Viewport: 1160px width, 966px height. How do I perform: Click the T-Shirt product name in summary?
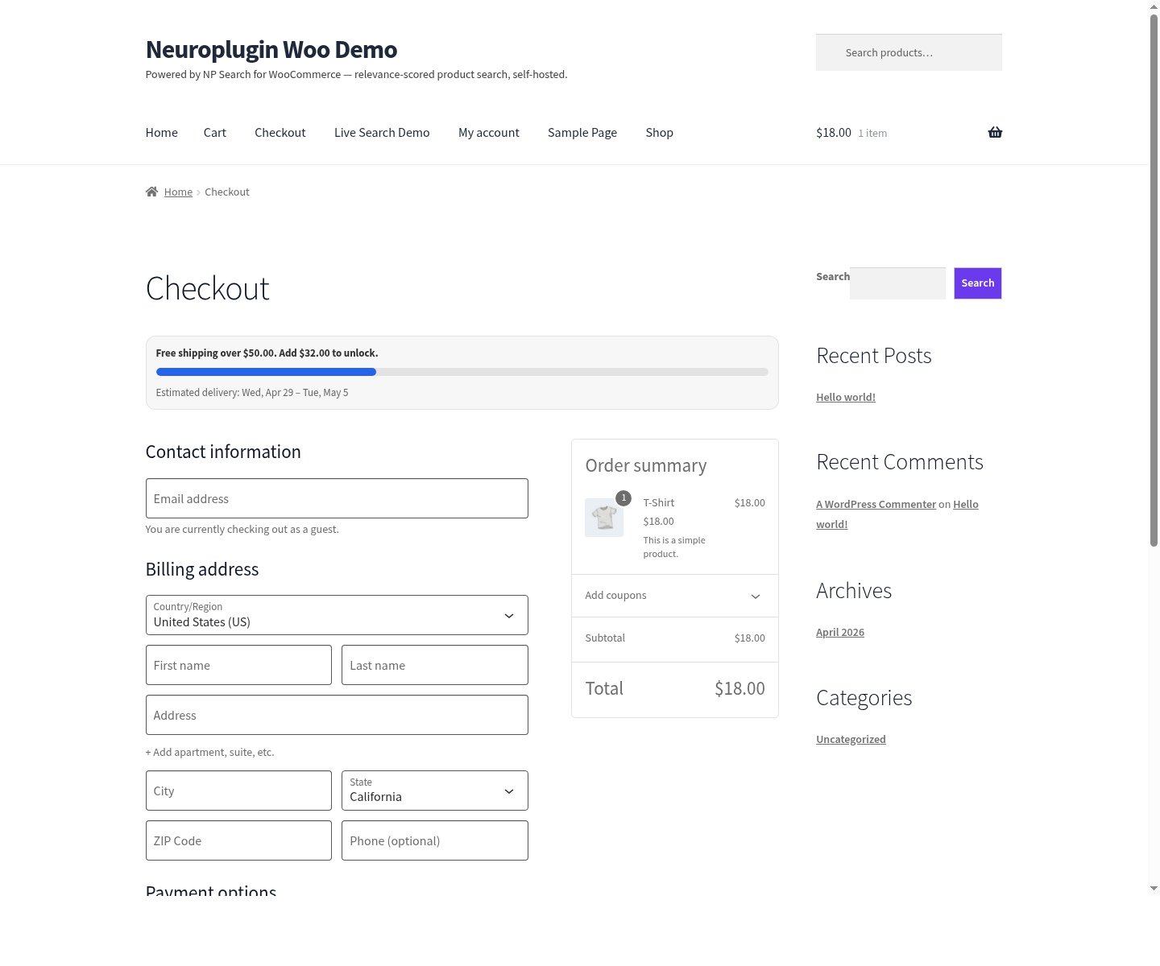pyautogui.click(x=659, y=502)
